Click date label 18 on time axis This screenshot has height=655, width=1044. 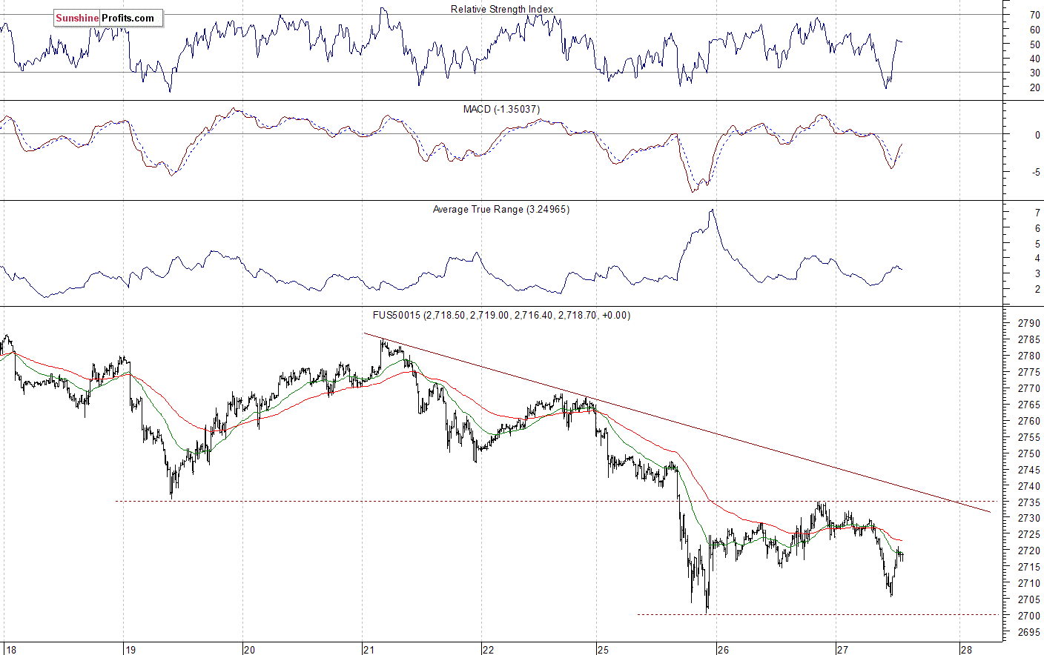point(10,650)
